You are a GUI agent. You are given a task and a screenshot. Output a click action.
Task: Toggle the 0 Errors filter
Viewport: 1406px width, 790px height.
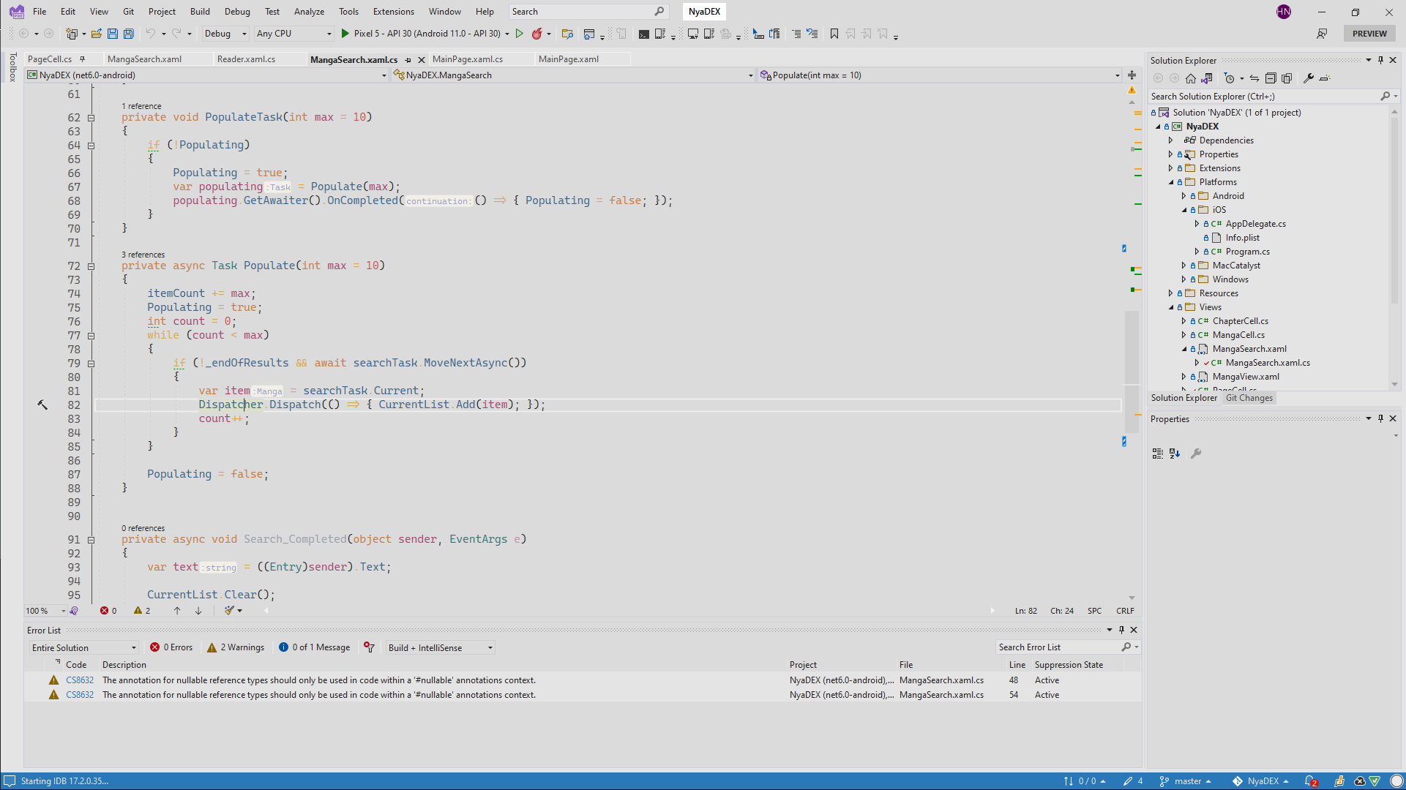(x=171, y=647)
